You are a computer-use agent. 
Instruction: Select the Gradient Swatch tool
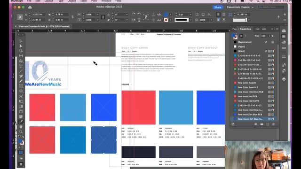point(21,107)
